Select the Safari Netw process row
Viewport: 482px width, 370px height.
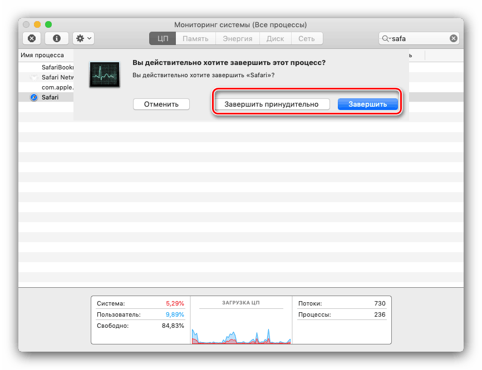click(46, 77)
